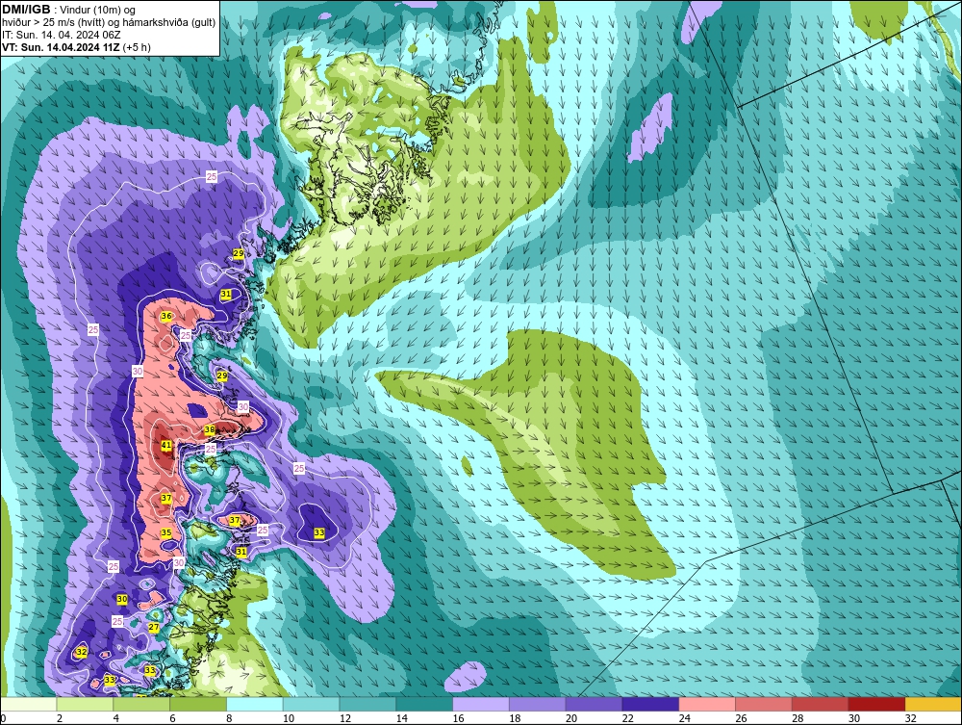Image resolution: width=962 pixels, height=725 pixels.
Task: Click the 24–26 m/s pink legend swatch
Action: (x=707, y=704)
